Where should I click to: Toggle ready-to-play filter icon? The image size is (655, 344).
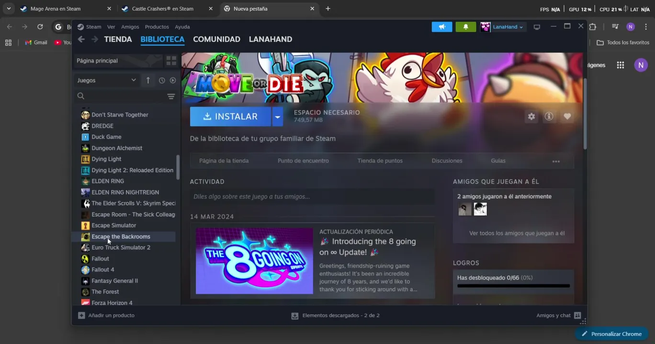pos(173,80)
